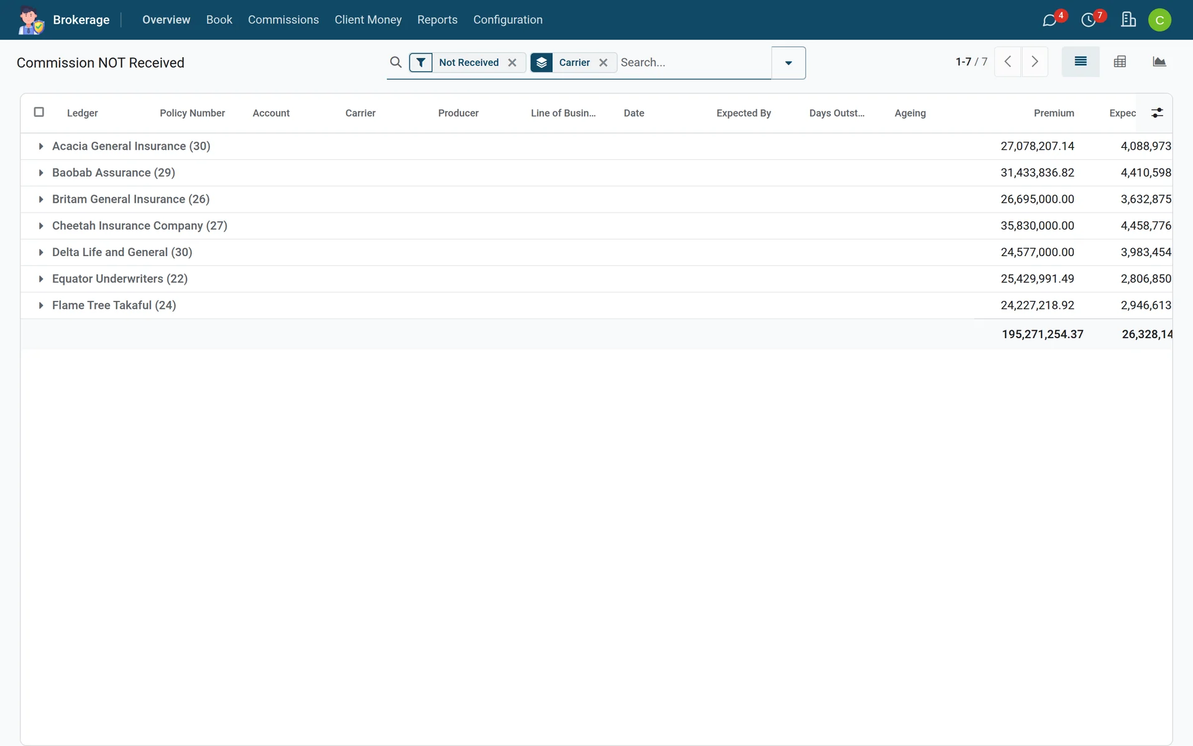Expand the Acacia General Insurance group

tap(41, 146)
